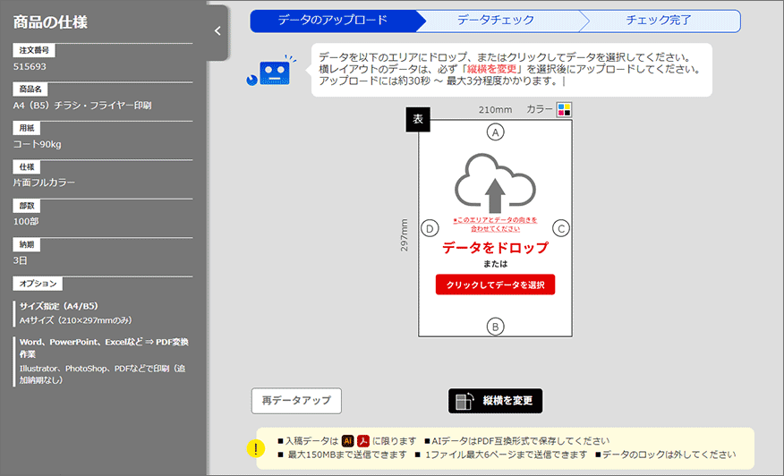Click the 商品の仕様 sidebar heading
The width and height of the screenshot is (784, 476).
coord(50,22)
